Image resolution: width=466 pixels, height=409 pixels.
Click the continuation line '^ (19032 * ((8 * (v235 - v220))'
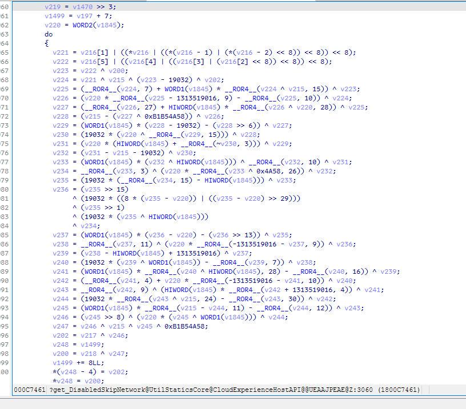pos(186,199)
